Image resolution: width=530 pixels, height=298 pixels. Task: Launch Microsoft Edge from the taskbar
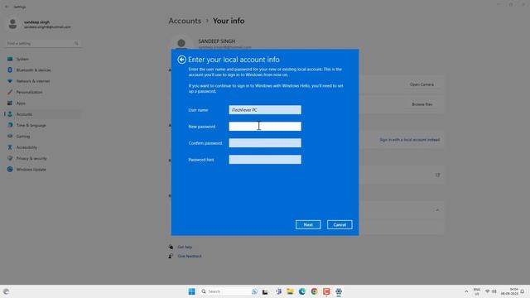pyautogui.click(x=302, y=291)
